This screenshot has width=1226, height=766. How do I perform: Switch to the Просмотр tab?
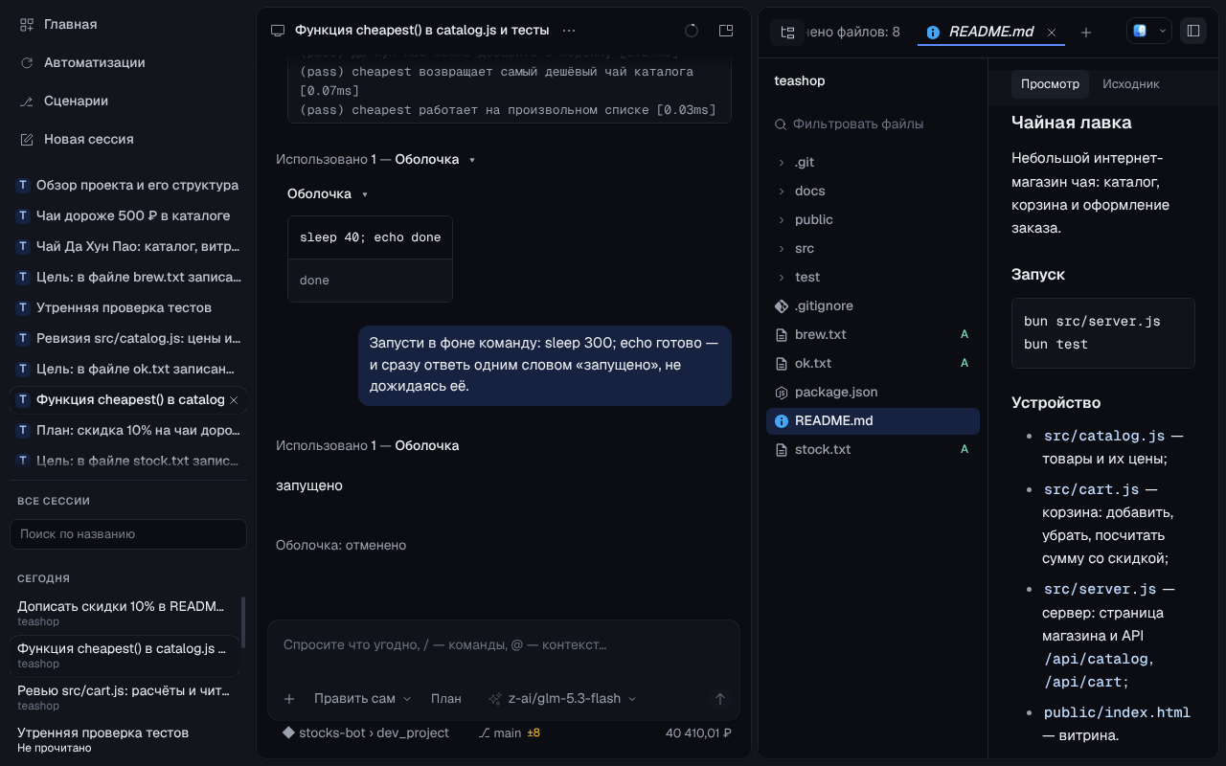[x=1050, y=84]
